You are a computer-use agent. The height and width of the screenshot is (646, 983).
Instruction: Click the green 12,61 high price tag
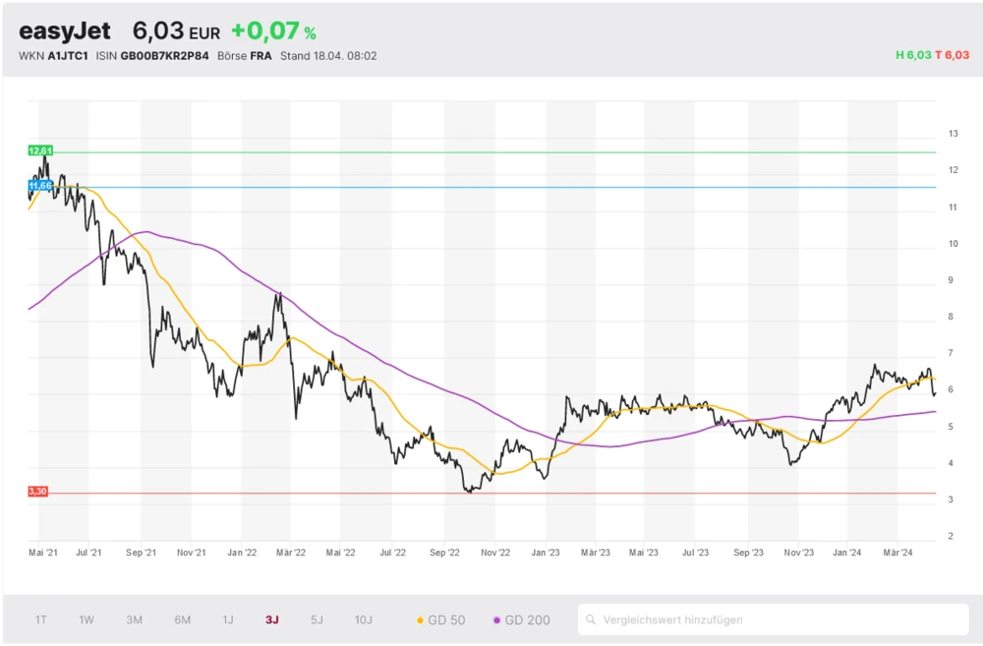[x=40, y=150]
